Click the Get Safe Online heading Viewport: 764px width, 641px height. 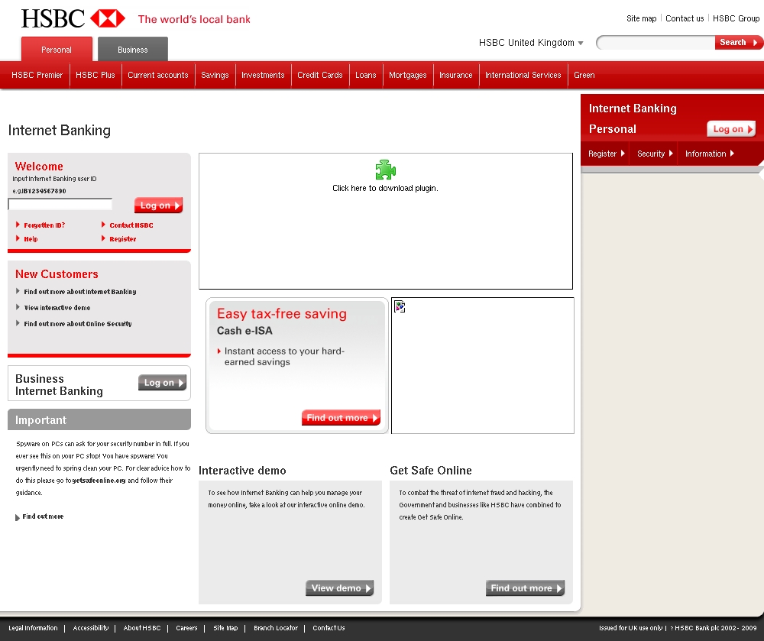tap(431, 471)
